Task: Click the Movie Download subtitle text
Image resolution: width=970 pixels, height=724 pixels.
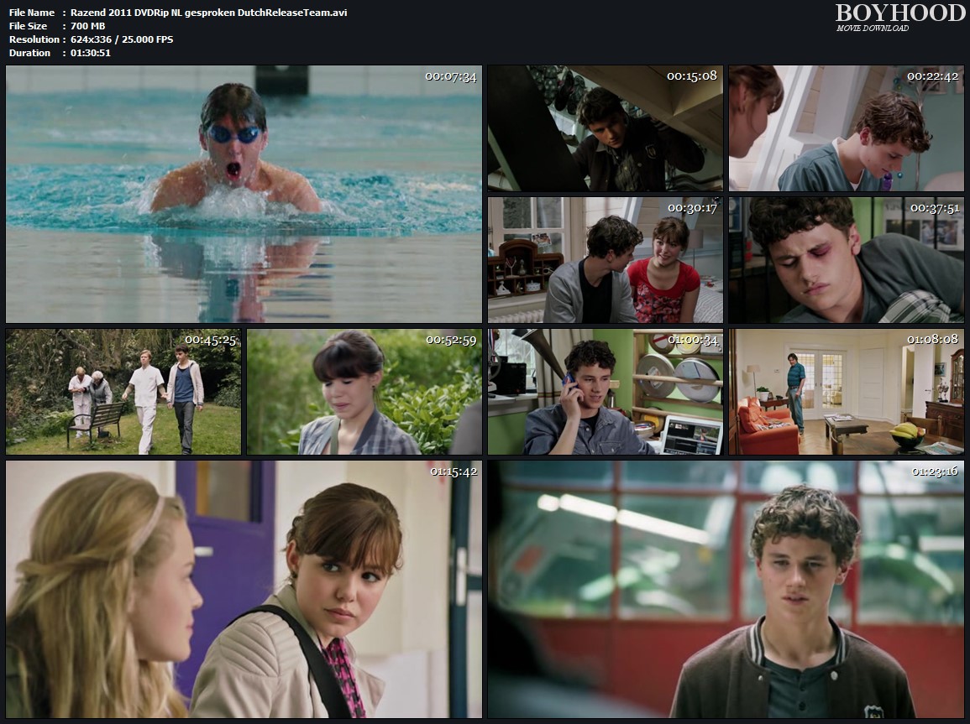Action: 873,29
